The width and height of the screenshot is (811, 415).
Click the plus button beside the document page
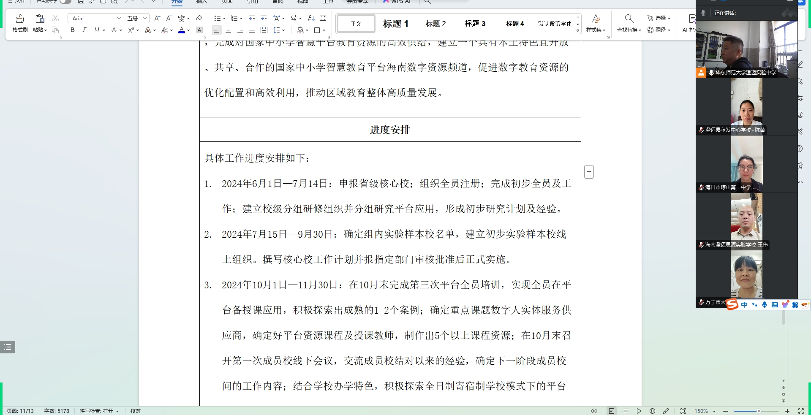pos(589,171)
